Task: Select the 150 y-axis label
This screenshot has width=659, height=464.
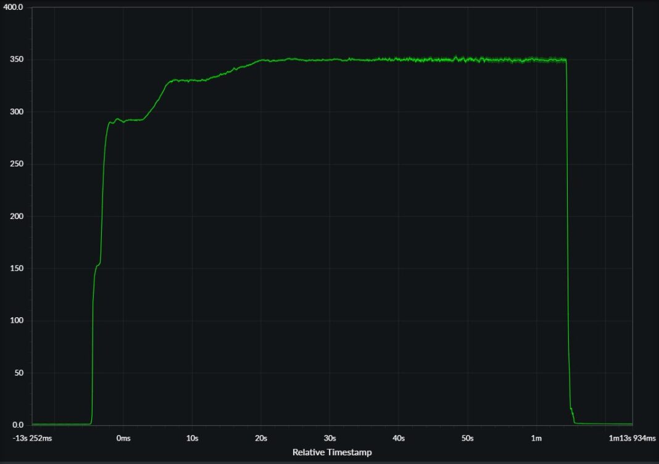Action: (x=17, y=268)
